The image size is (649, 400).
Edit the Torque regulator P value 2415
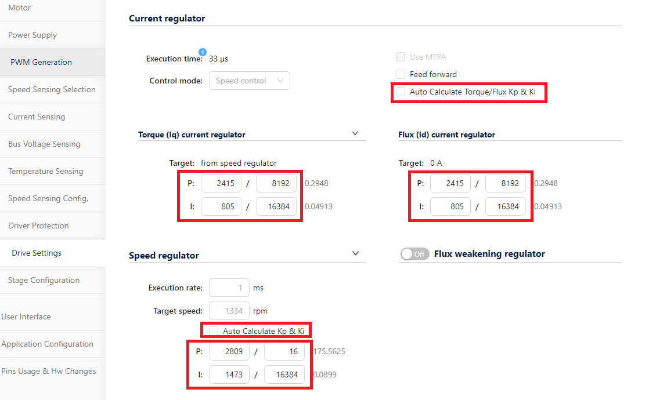point(221,183)
